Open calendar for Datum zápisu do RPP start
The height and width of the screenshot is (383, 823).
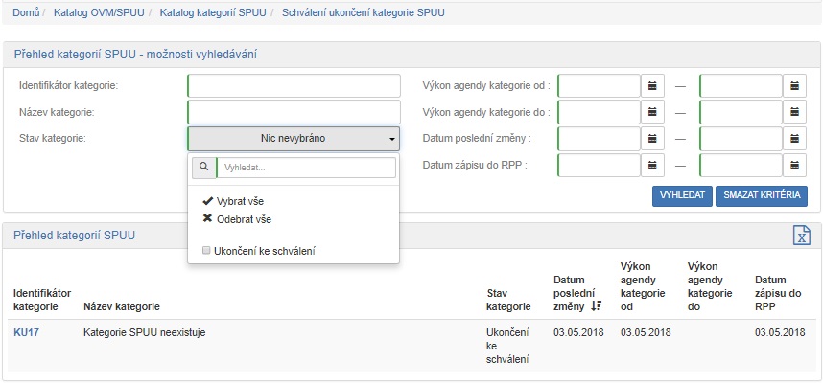point(653,166)
